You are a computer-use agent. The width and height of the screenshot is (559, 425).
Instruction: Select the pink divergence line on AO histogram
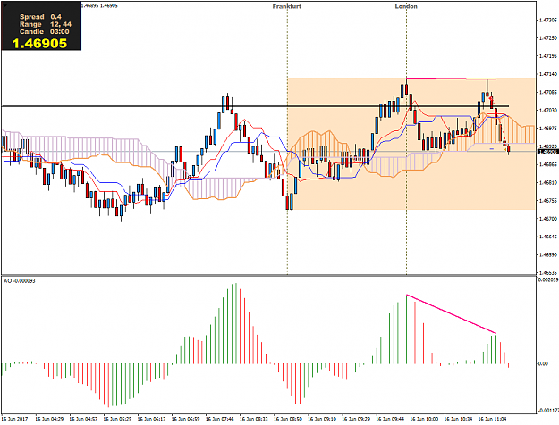click(x=452, y=314)
